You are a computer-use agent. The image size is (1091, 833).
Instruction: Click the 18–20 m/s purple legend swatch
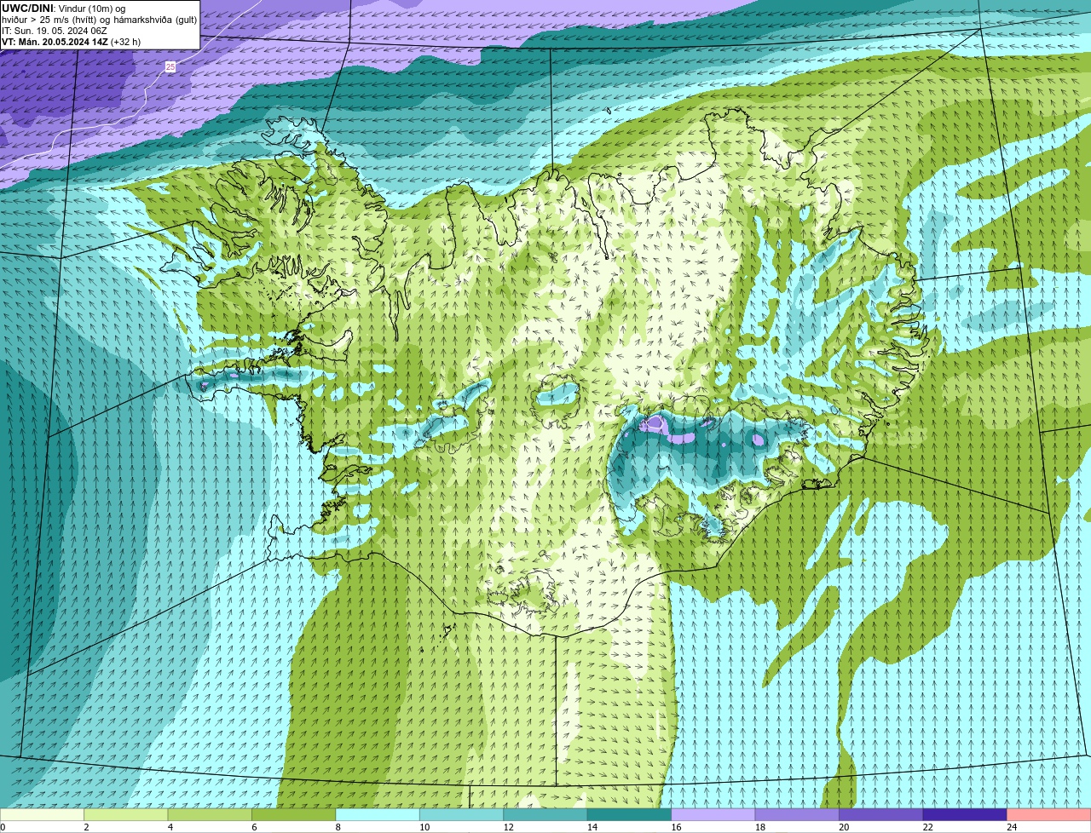tap(797, 814)
